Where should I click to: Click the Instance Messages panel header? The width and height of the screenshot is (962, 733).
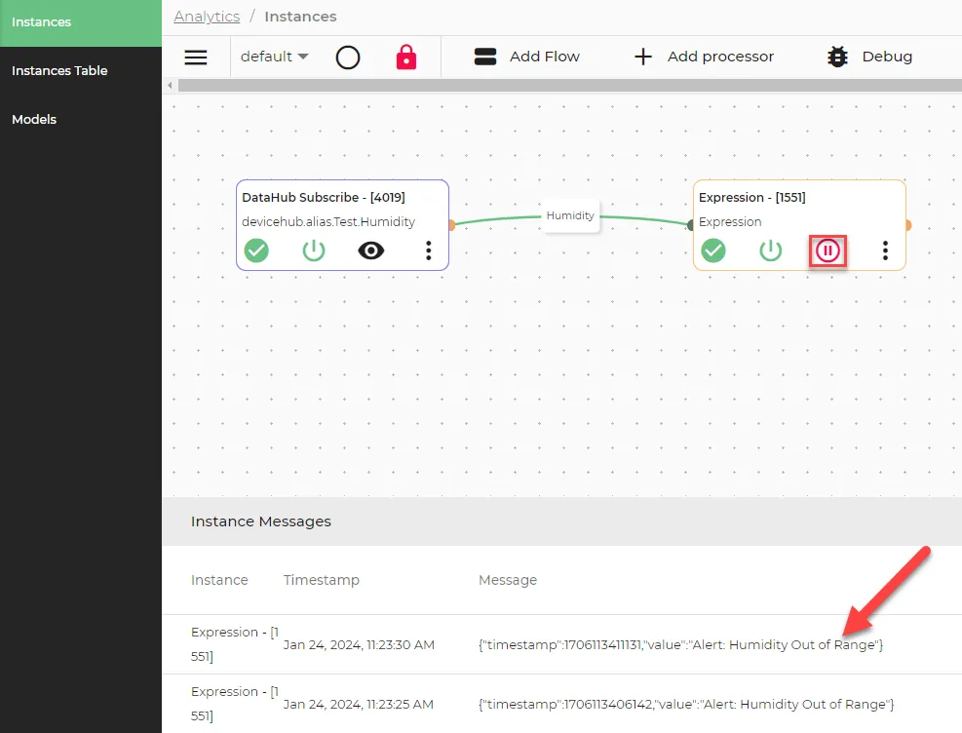tap(562, 521)
